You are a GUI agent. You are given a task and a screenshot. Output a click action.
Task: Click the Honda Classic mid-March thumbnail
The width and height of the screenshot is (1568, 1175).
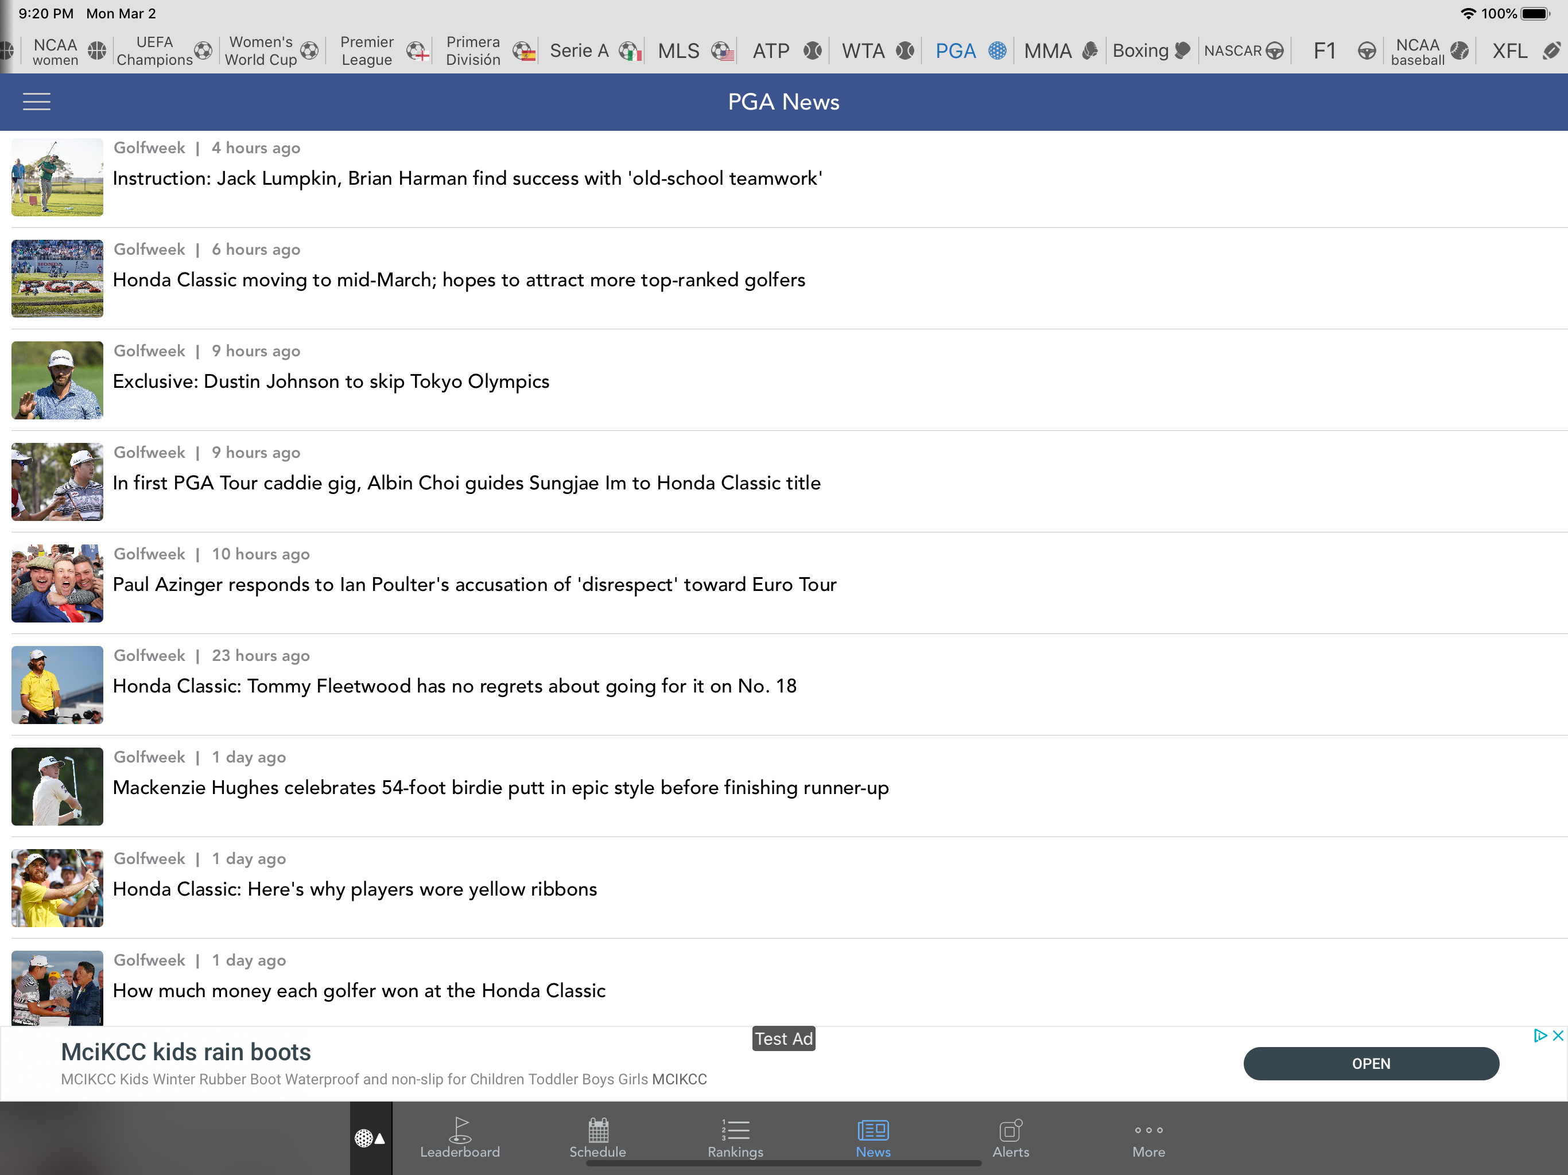tap(57, 278)
